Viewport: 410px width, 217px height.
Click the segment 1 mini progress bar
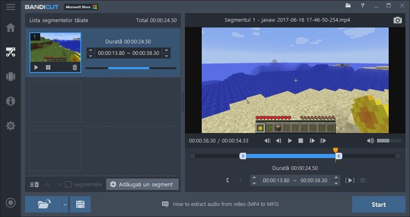(131, 68)
